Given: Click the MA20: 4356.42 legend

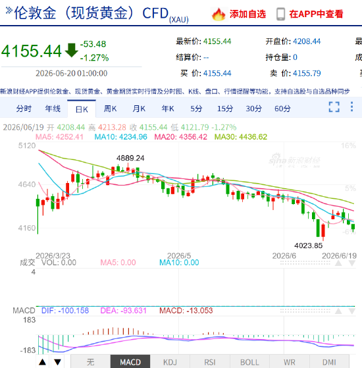Looking at the screenshot, I should tap(180, 137).
